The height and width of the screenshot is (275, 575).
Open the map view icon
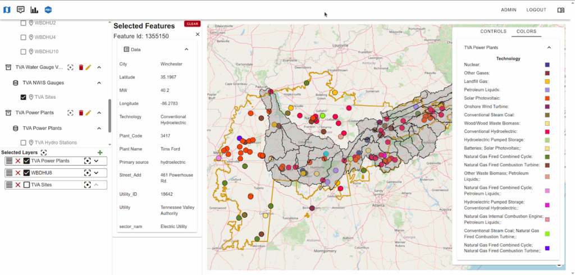(7, 10)
